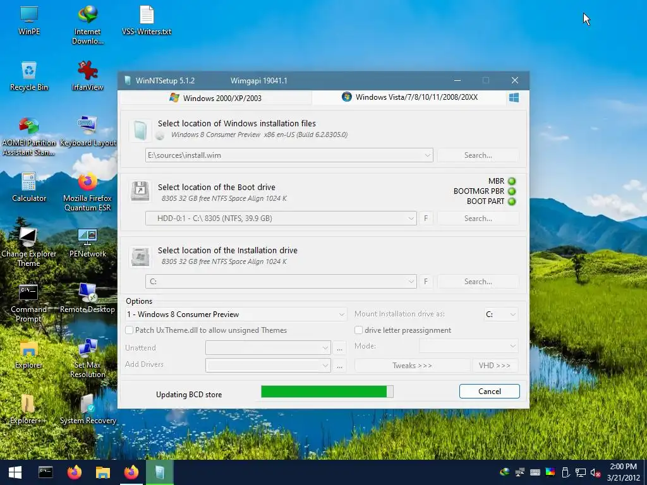
Task: Expand the E:\sources\install.wim path dropdown
Action: click(x=428, y=155)
